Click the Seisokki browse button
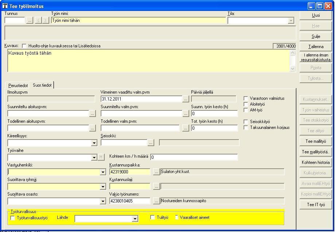The image size is (335, 232). click(151, 142)
